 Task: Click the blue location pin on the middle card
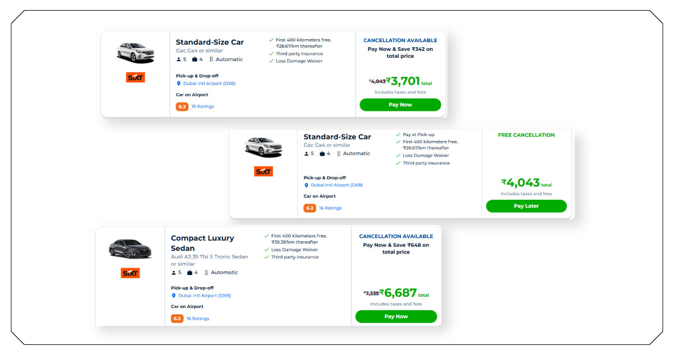[x=305, y=184]
